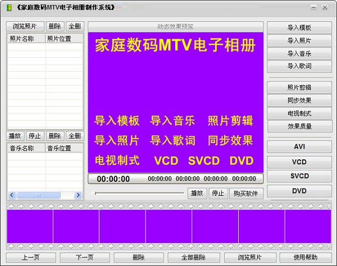Click the 动态效果预览 preview header
This screenshot has width=337, height=266.
coord(175,27)
